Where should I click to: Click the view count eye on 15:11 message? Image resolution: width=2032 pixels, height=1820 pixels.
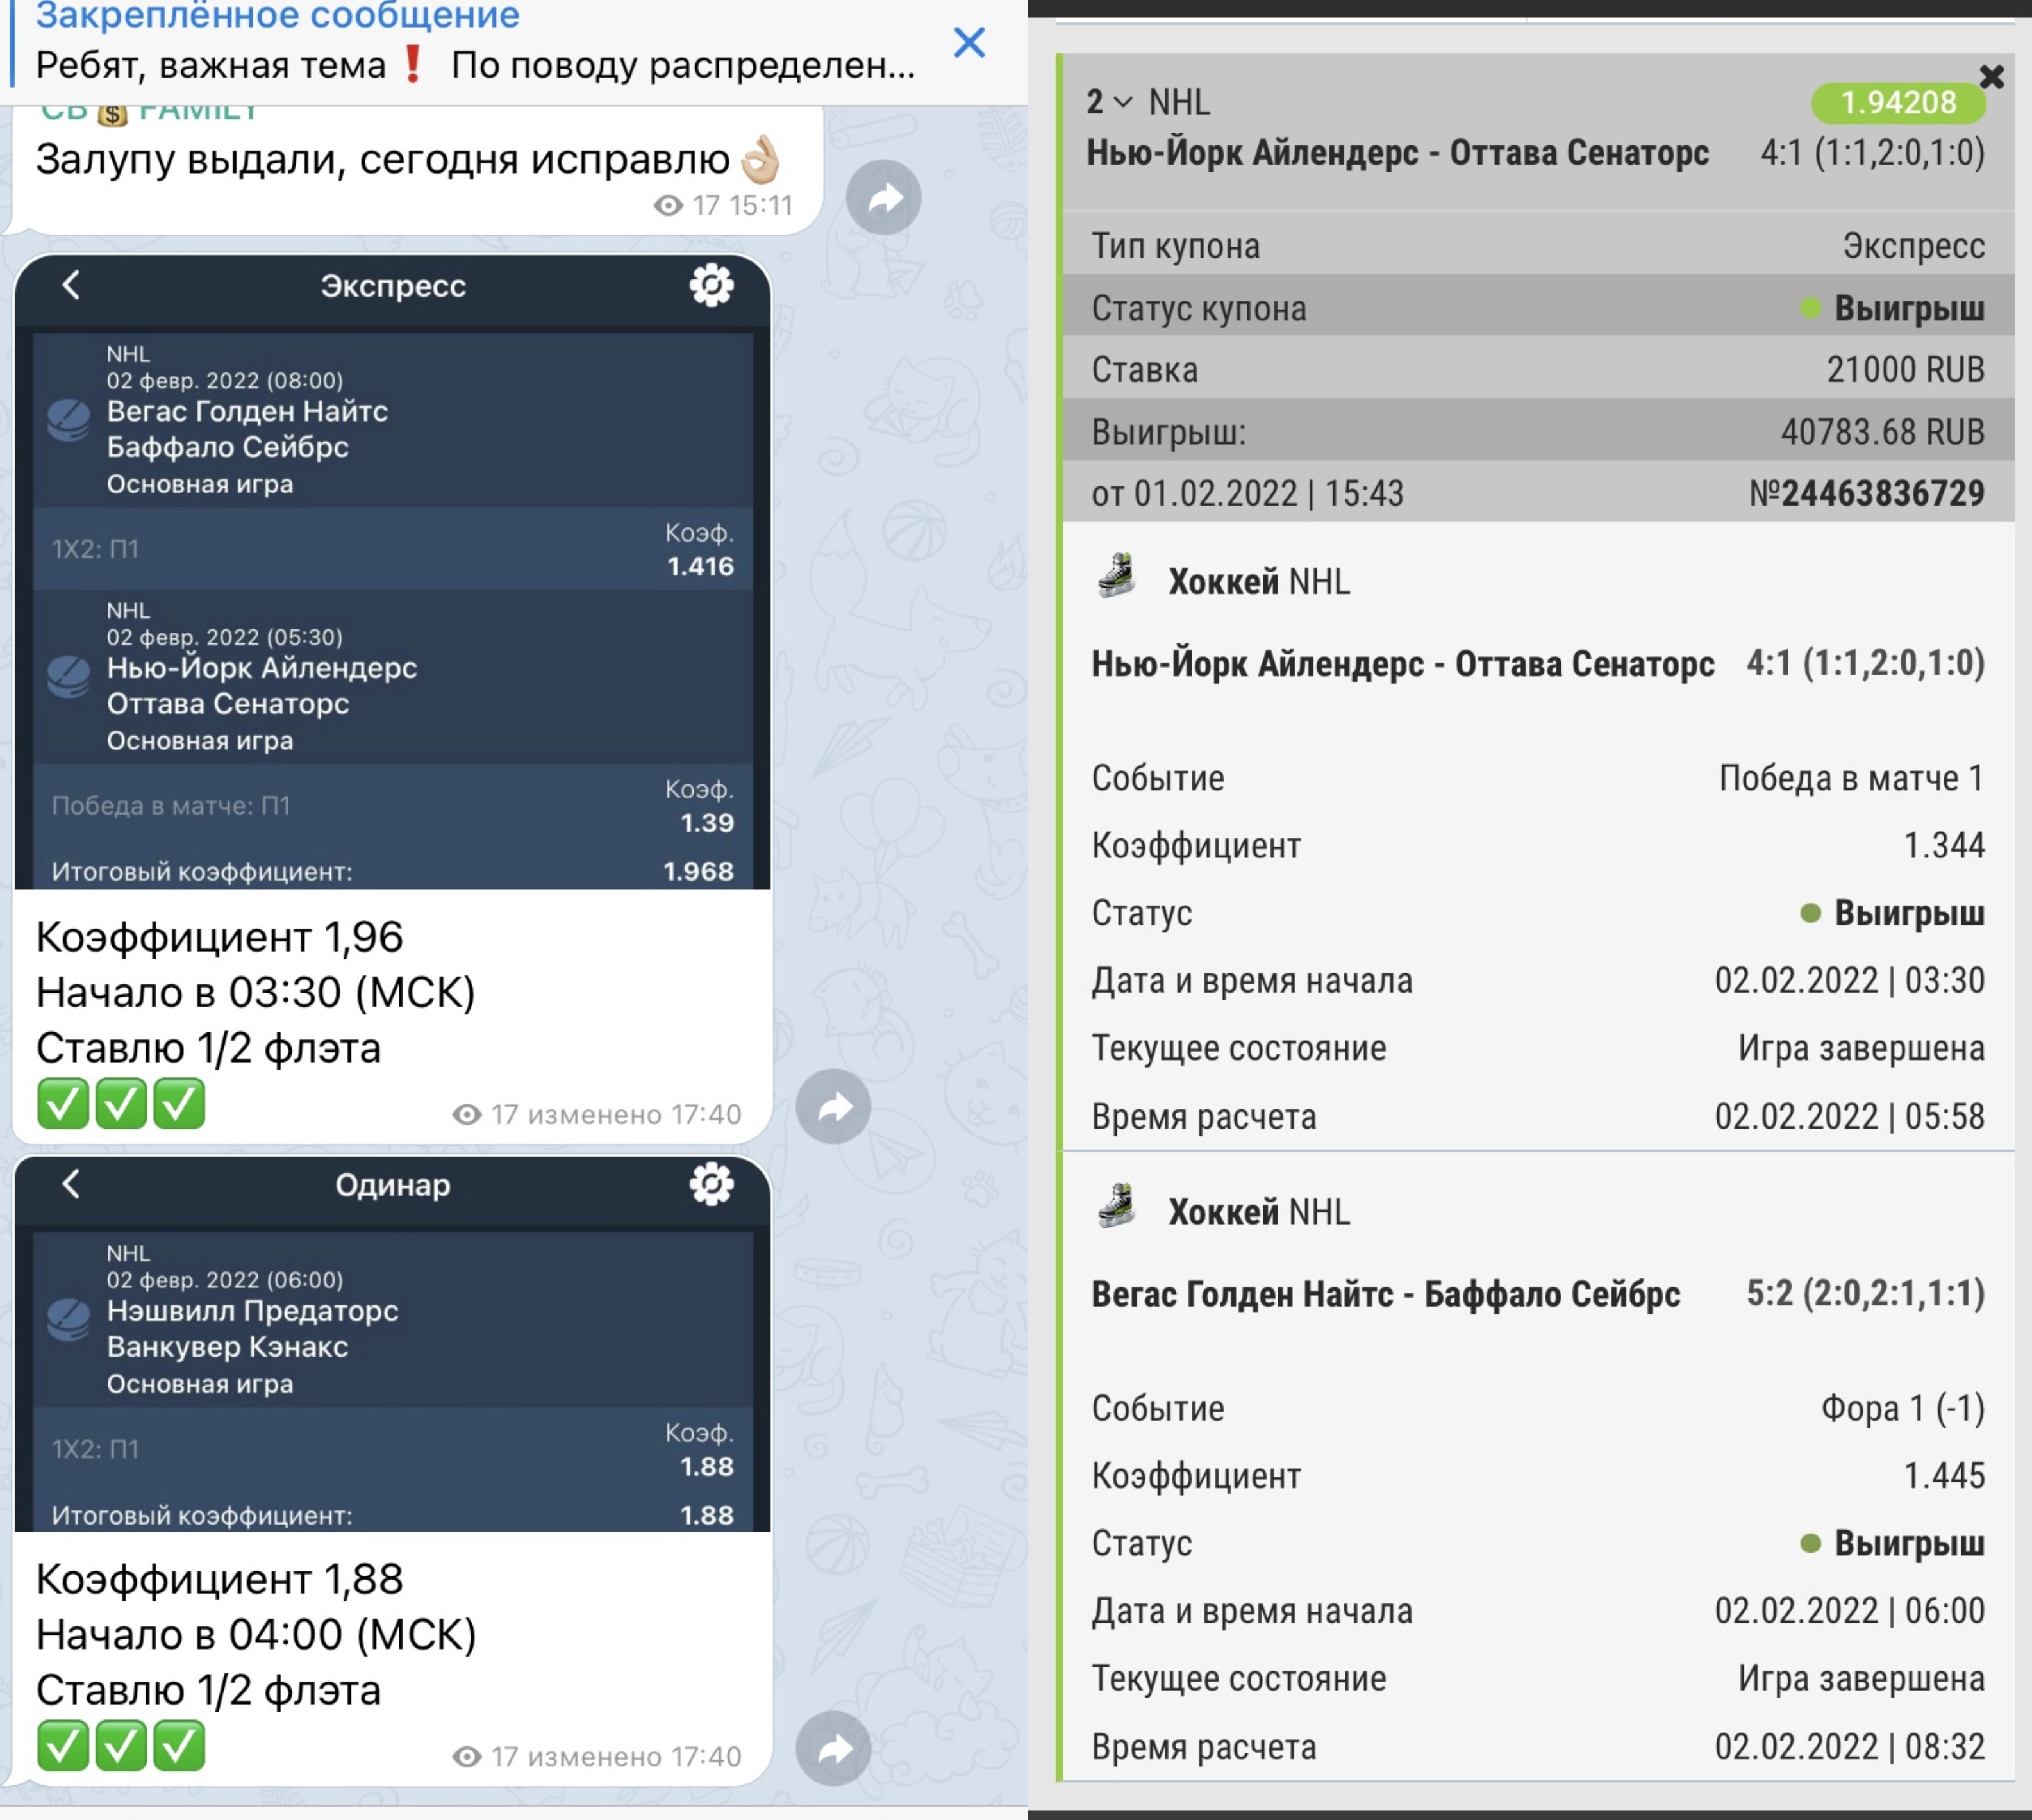[668, 206]
